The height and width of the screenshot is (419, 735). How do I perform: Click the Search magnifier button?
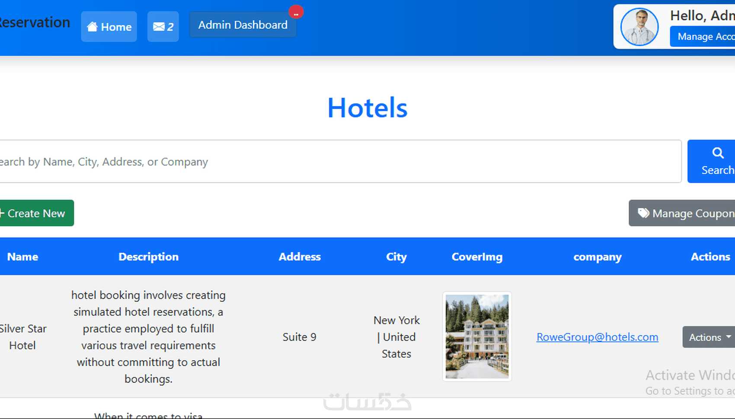tap(711, 161)
